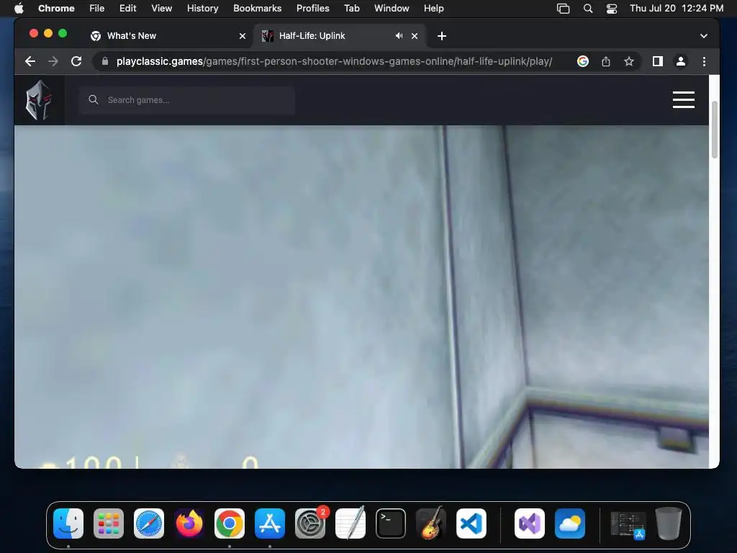Open Trash from the Dock
737x553 pixels.
point(669,523)
